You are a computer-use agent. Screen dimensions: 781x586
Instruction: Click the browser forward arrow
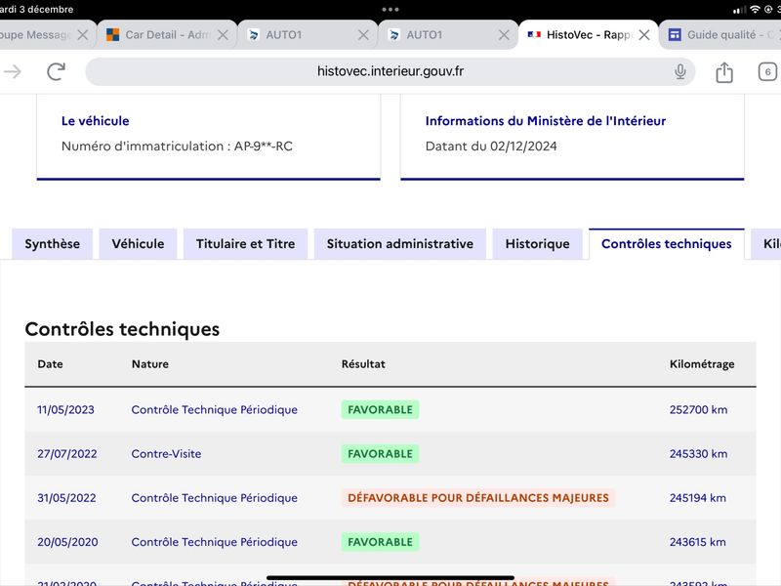[x=13, y=71]
